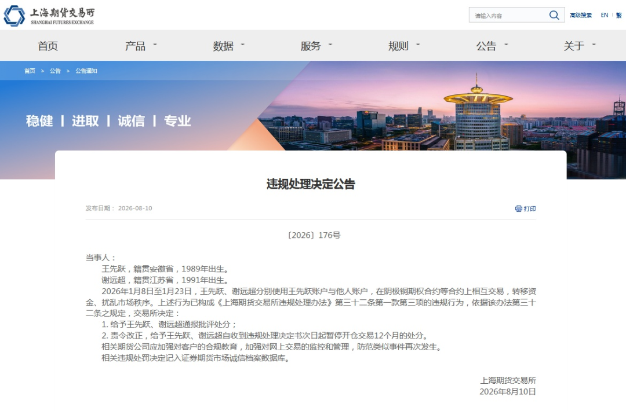Click the sentence starting 相关期货公司应加强

[x=272, y=347]
